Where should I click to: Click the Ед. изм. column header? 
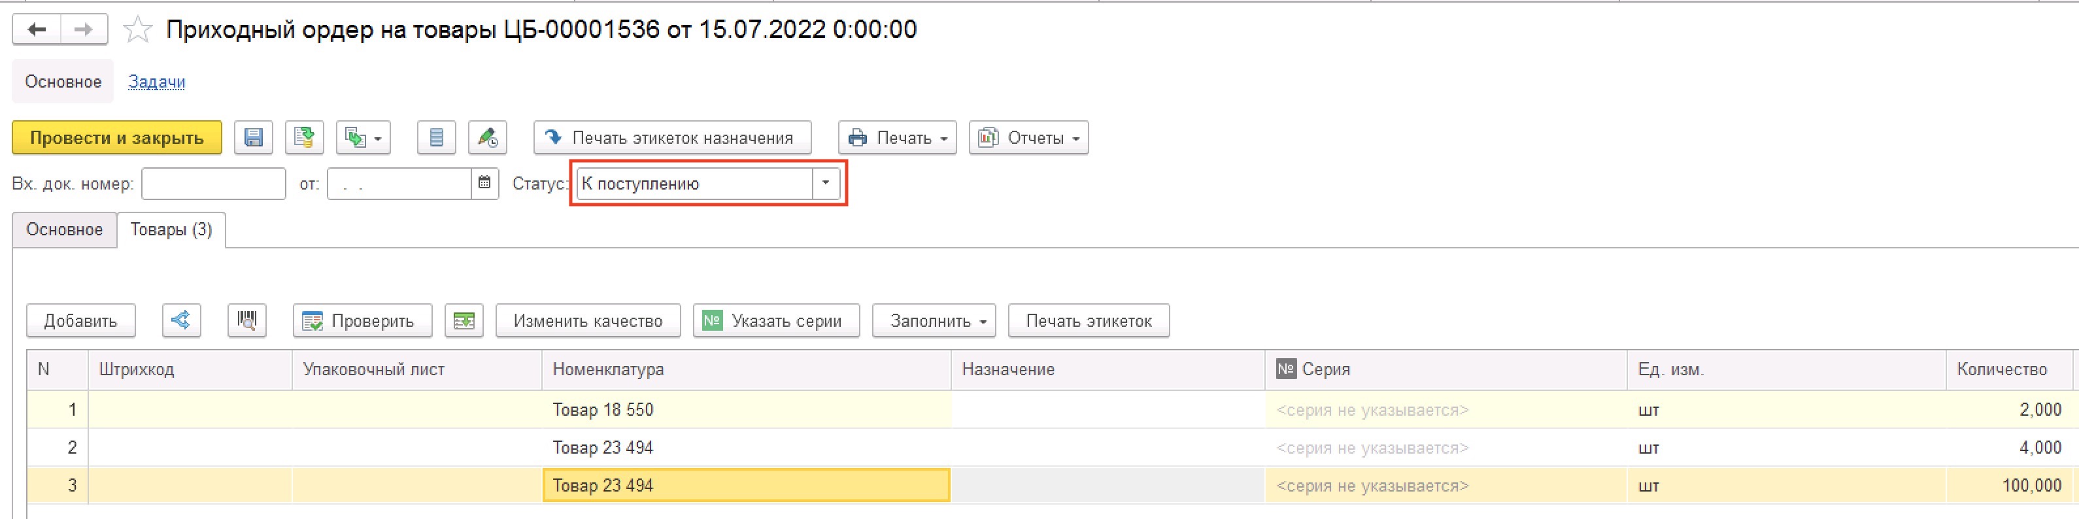point(1787,370)
